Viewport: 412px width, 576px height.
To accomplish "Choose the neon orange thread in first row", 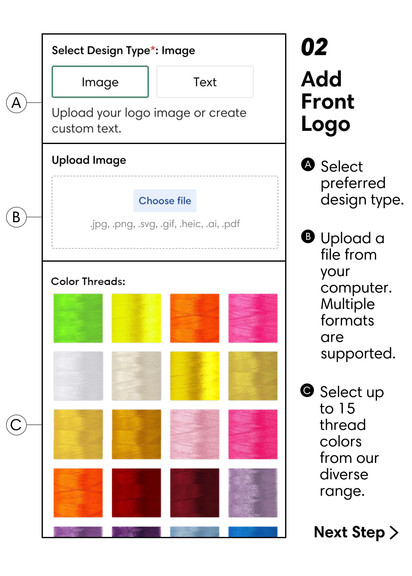I will (x=194, y=318).
